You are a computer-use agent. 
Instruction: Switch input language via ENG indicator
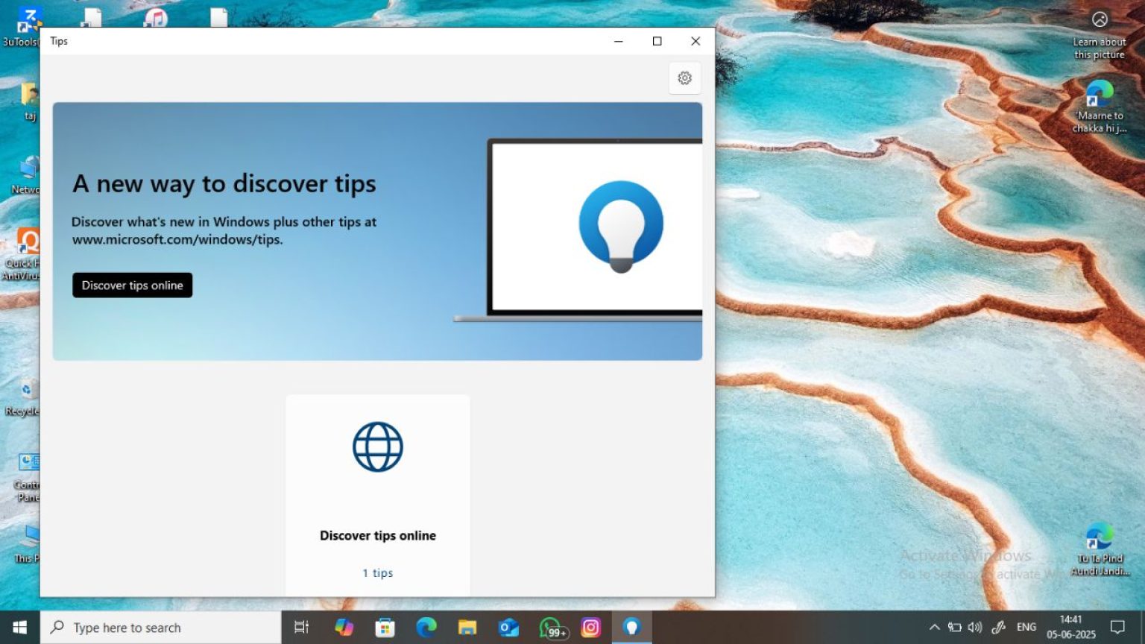1026,628
